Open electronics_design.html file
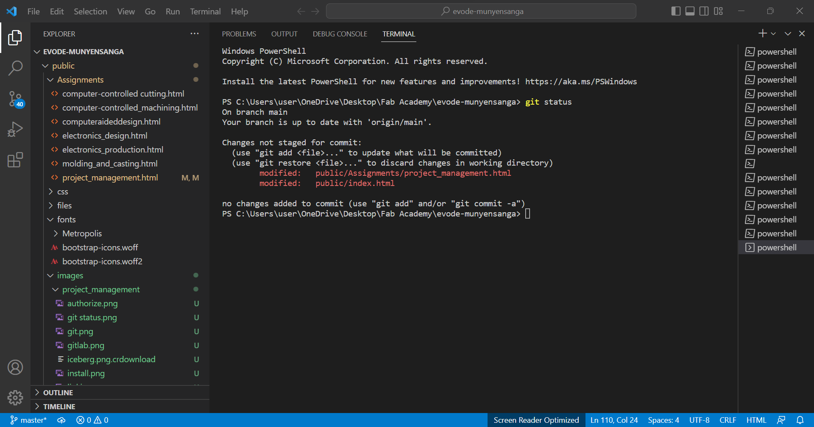 tap(120, 136)
